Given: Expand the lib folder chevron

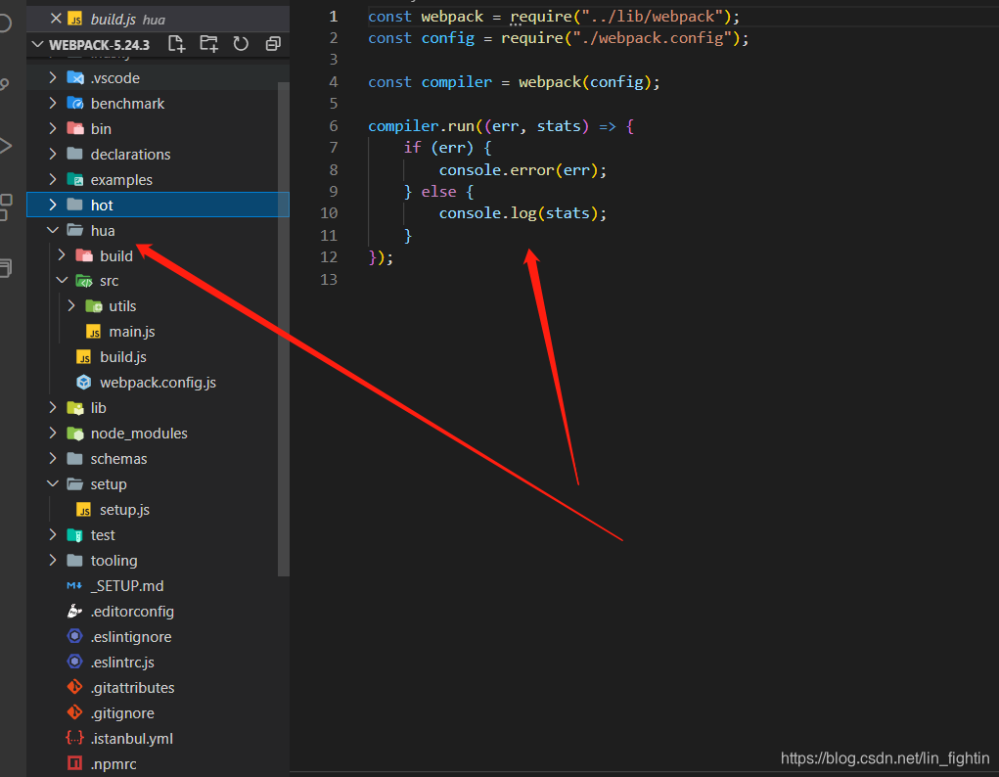Looking at the screenshot, I should pos(53,407).
